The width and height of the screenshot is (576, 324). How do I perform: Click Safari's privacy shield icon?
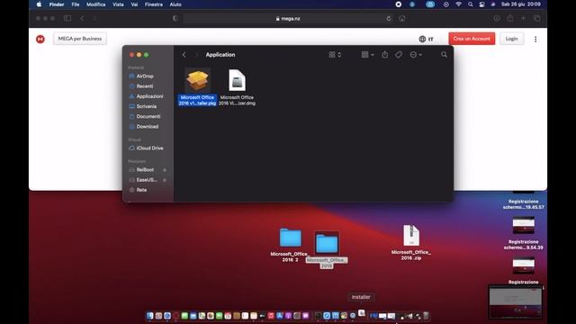175,18
